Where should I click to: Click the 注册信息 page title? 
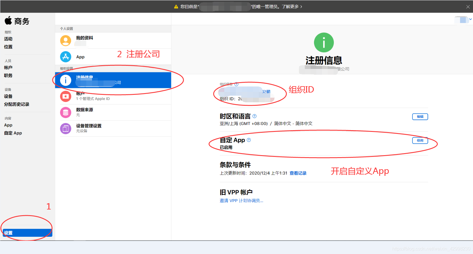pyautogui.click(x=324, y=60)
